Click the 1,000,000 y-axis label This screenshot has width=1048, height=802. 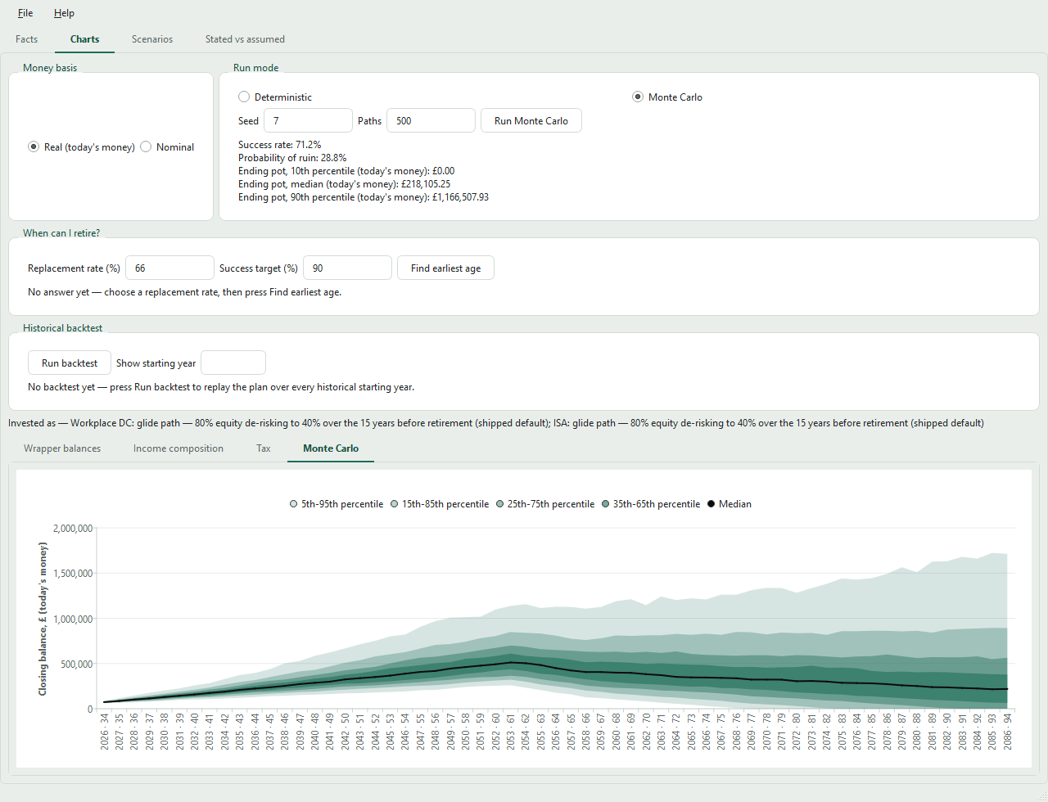click(x=73, y=620)
